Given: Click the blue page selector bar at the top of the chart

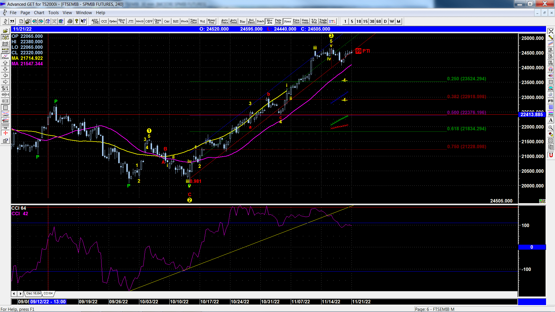Looking at the screenshot, I should tap(278, 29).
